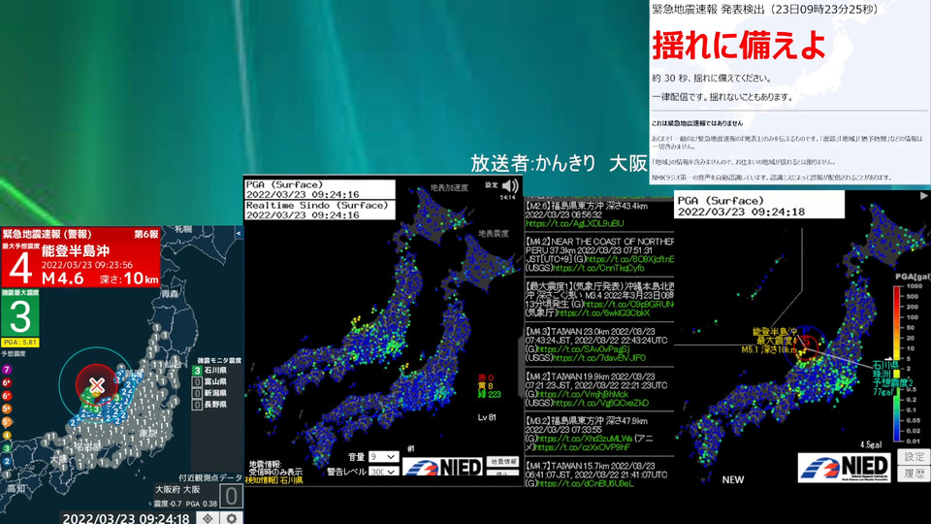The image size is (931, 524).
Task: Click 石川県 珠洲 予想震度2 callout label
Action: (x=892, y=377)
